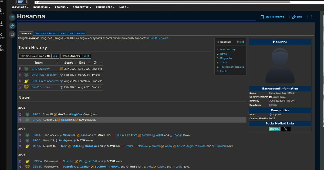Open the Junwon player link
Viewport: 324px width, 170px height.
point(221,146)
